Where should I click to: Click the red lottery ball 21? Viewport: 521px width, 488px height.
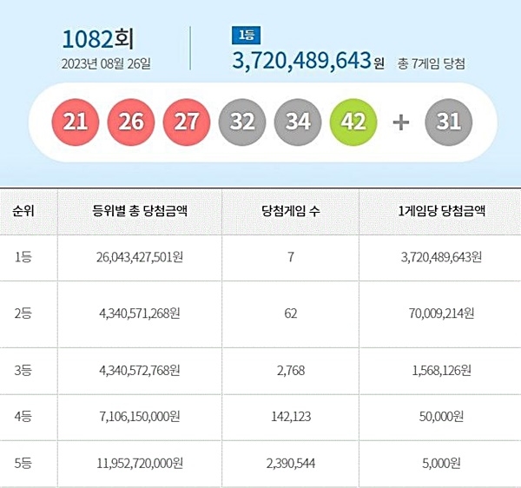[76, 122]
